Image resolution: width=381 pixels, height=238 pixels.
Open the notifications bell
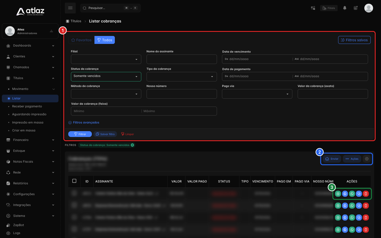click(x=344, y=8)
